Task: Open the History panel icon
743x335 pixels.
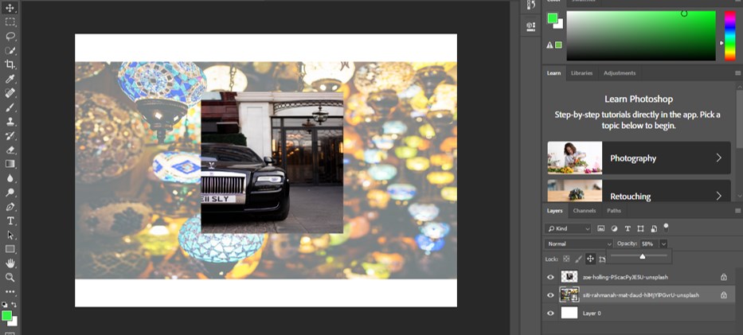Action: click(531, 5)
